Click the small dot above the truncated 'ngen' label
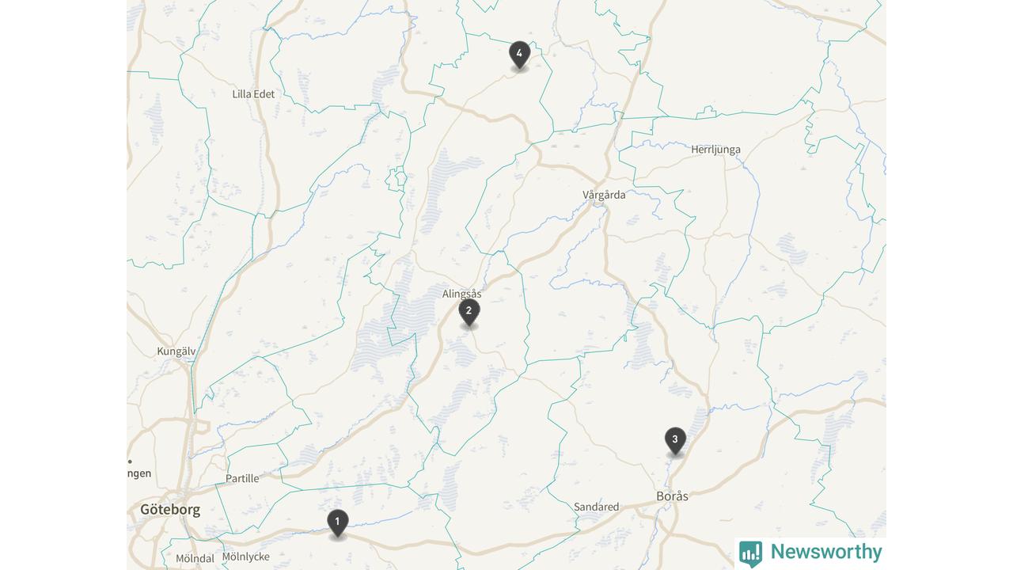Viewport: 1013px width, 570px height. [x=130, y=461]
